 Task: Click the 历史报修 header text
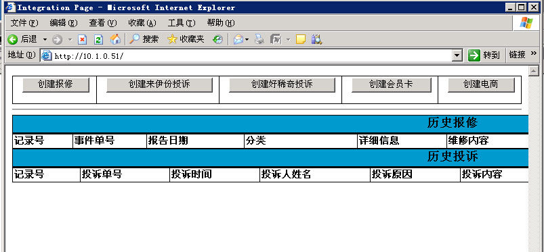tap(452, 123)
